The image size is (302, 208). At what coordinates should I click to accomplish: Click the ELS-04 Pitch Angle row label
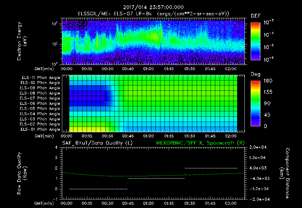[40, 114]
